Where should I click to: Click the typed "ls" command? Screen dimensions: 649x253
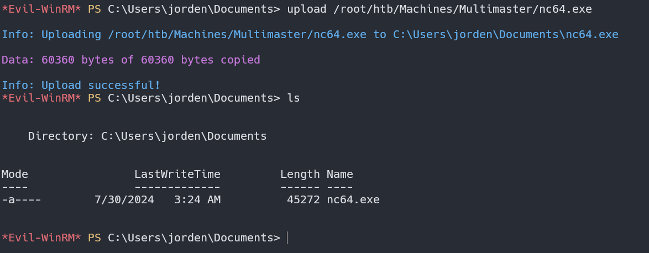[294, 98]
